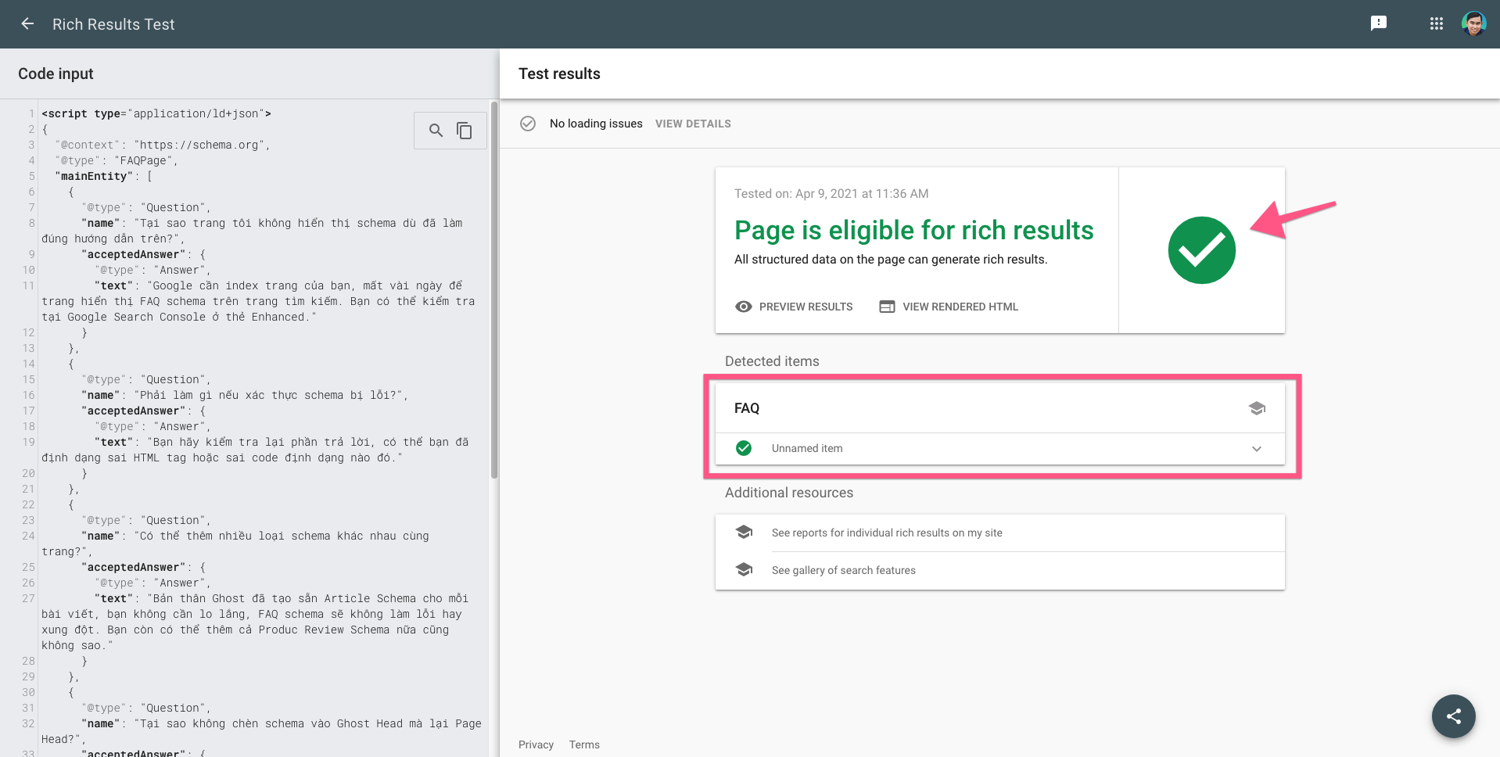Open the Terms link
This screenshot has width=1500, height=757.
pyautogui.click(x=584, y=744)
